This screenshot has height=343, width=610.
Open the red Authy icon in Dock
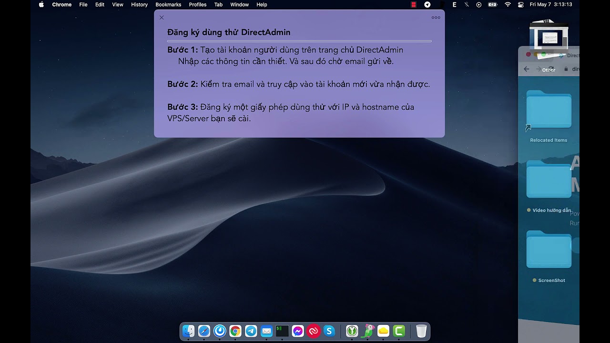tap(313, 331)
